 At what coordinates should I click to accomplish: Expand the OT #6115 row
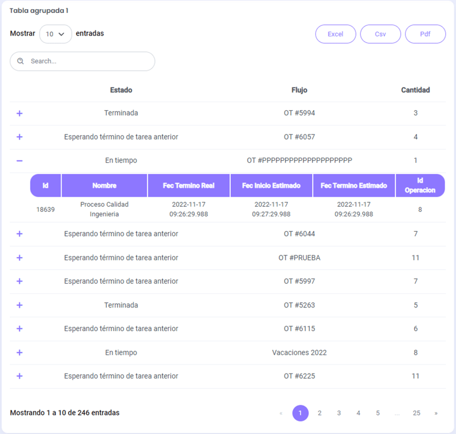(x=19, y=328)
